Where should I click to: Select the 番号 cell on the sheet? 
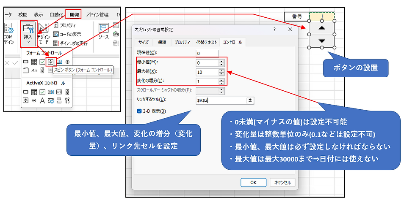[297, 16]
